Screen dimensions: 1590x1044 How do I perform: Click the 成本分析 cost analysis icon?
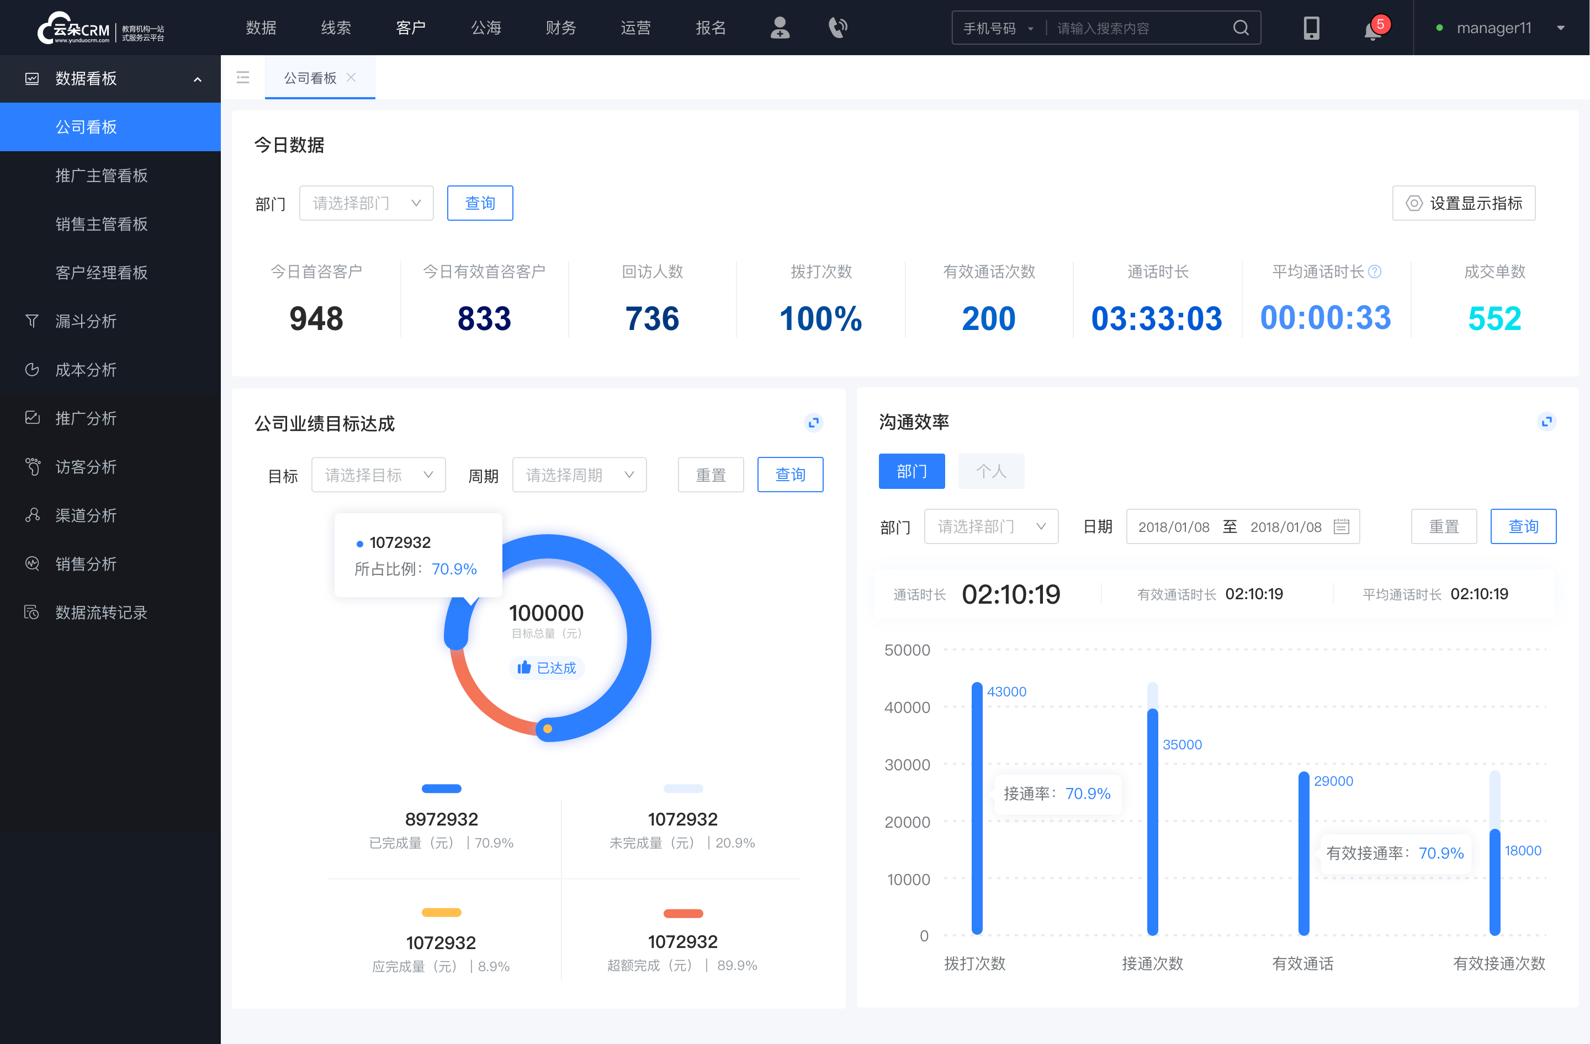coord(31,369)
